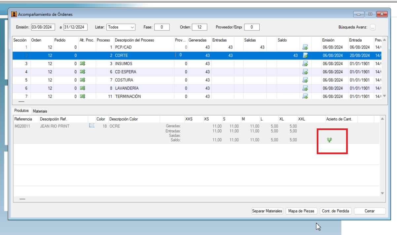Open the Listar dropdown showing Todos
397x235 pixels.
[121, 27]
